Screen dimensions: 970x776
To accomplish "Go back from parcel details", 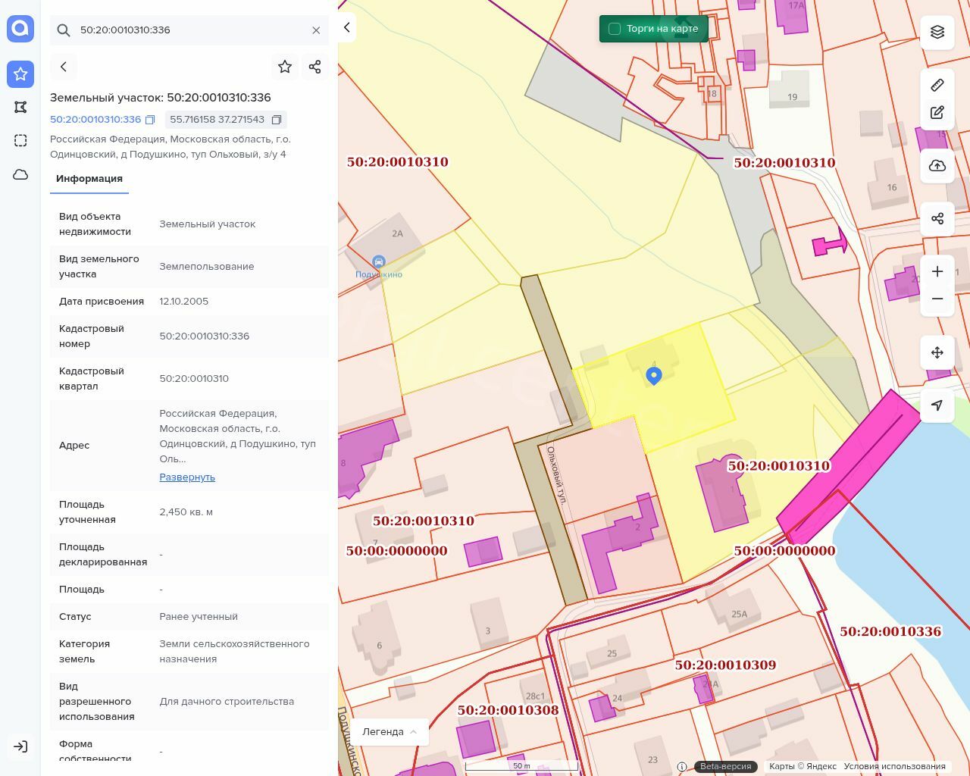I will click(64, 67).
